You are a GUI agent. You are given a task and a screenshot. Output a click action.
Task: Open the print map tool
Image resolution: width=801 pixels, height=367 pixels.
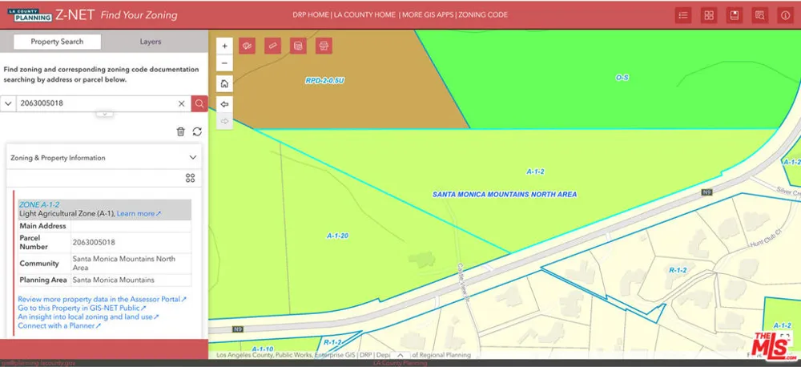tap(324, 46)
